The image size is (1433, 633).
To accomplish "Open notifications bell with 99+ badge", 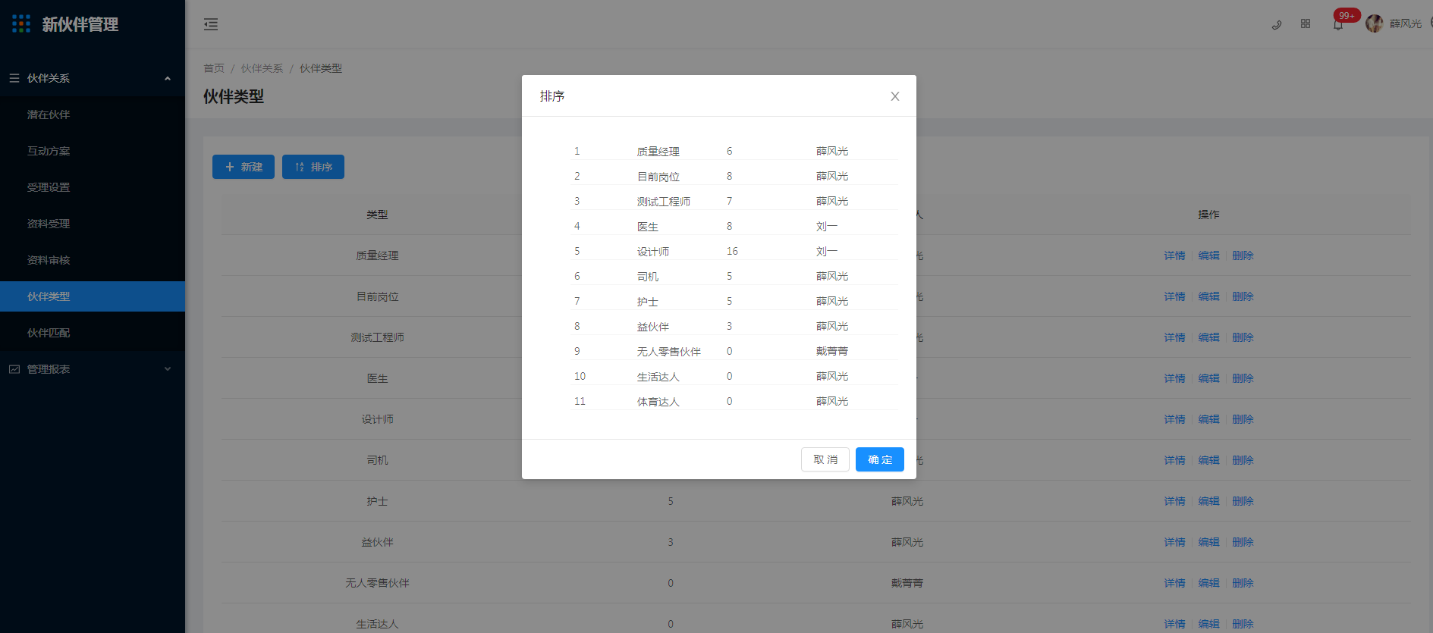I will pos(1338,24).
